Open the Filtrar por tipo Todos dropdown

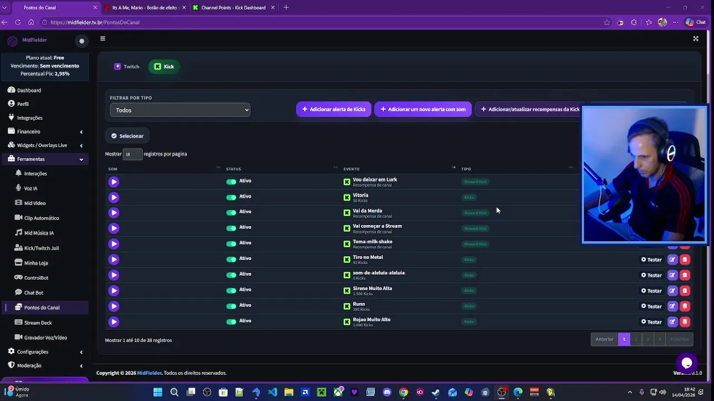pos(180,110)
